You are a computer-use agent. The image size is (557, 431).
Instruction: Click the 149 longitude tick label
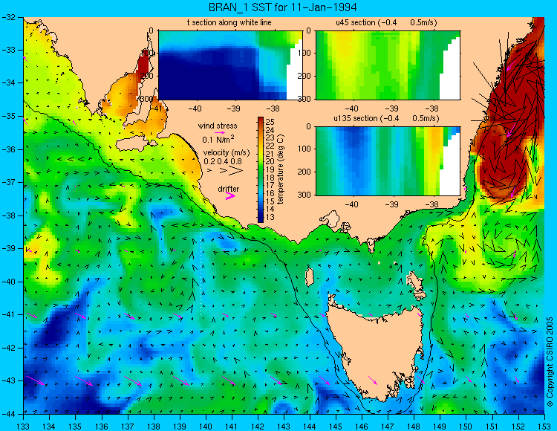(x=440, y=427)
